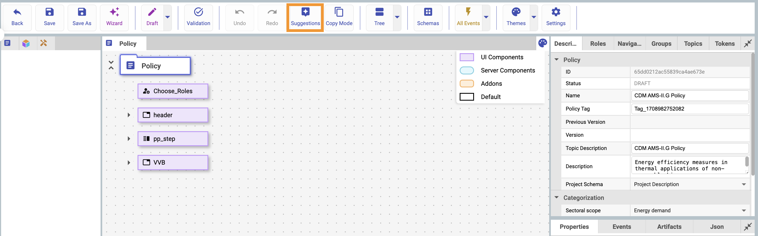Open the policy Wizard
The height and width of the screenshot is (236, 758).
click(114, 17)
